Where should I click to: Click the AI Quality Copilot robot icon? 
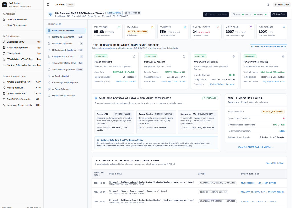49,76
